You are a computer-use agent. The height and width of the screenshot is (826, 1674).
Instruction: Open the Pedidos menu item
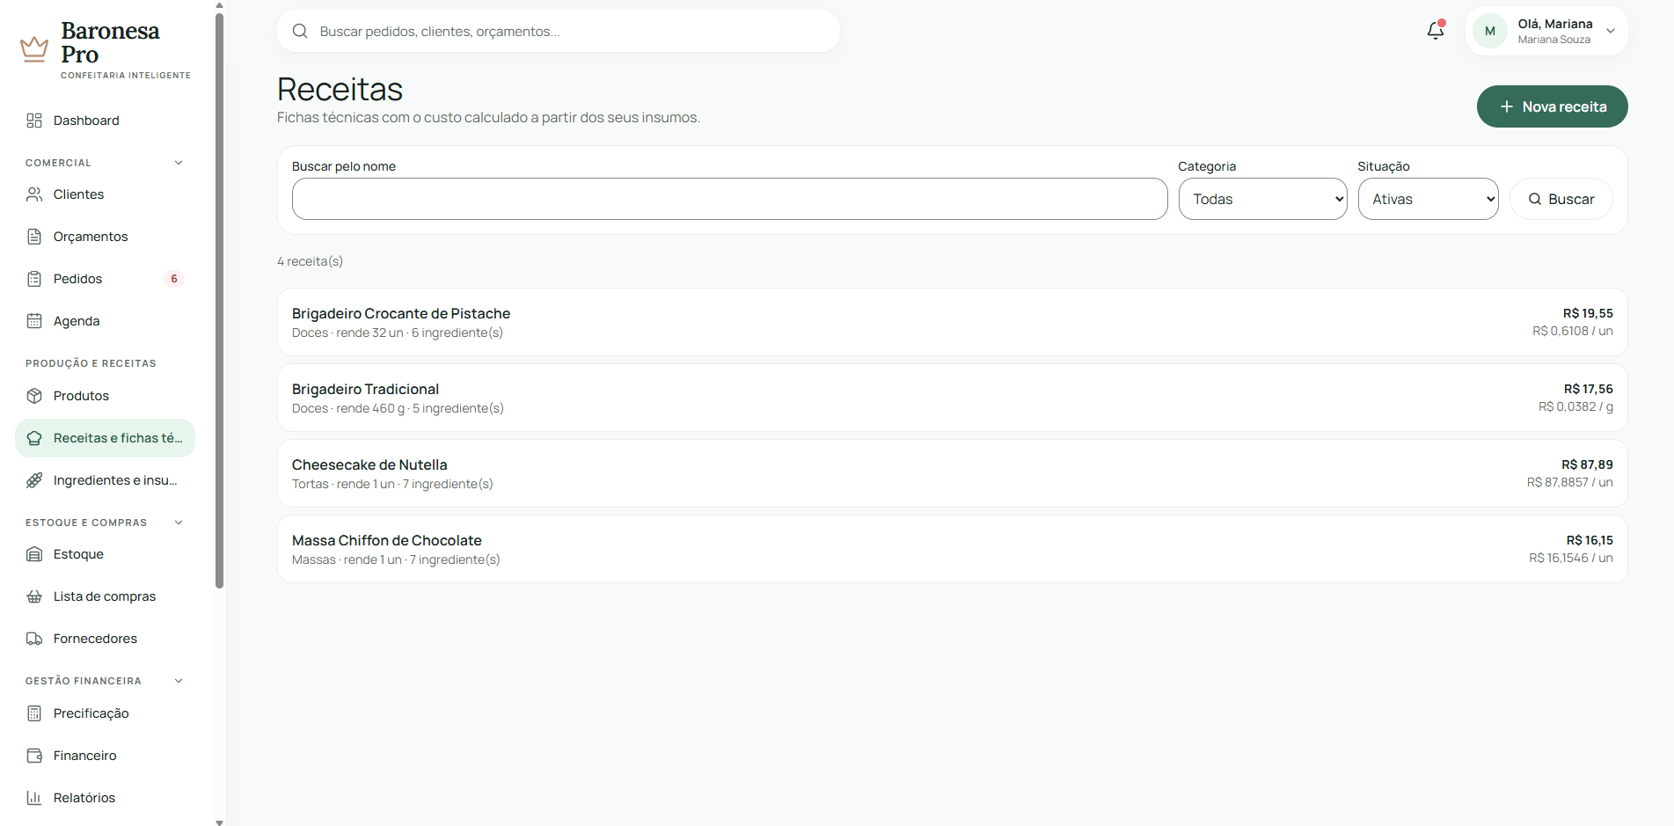105,279
